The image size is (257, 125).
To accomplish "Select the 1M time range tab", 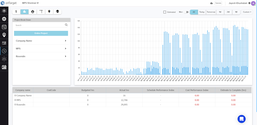I will 236,12.
